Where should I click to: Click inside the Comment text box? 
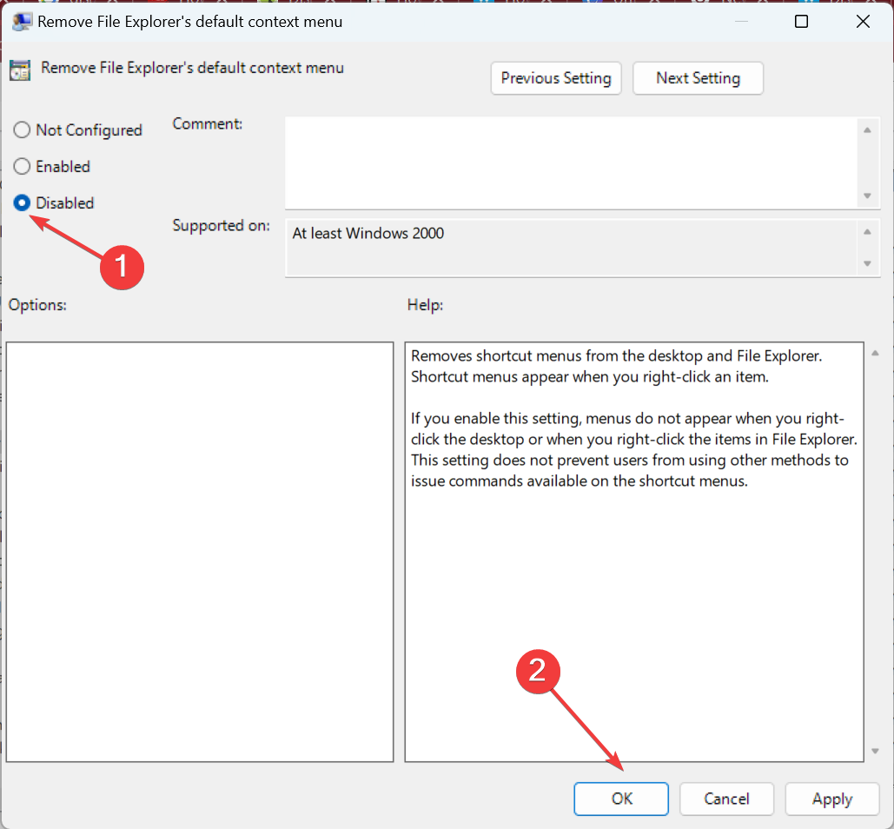point(570,162)
